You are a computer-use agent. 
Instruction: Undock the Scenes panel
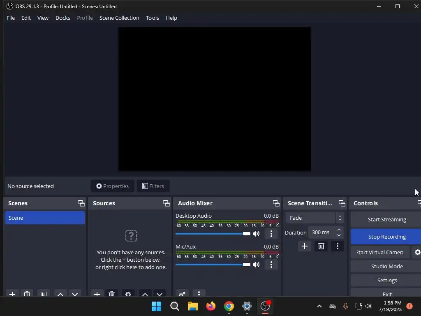81,203
